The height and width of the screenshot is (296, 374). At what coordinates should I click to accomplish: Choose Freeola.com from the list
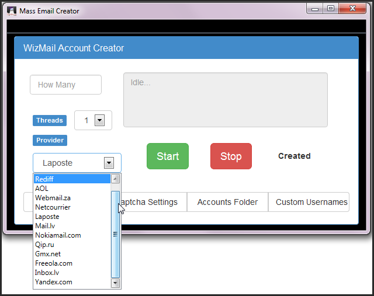point(72,263)
